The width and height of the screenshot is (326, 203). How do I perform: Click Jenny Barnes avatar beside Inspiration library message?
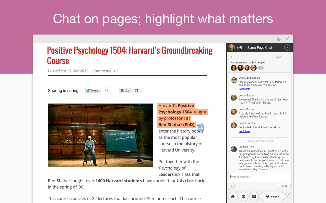[x=234, y=98]
